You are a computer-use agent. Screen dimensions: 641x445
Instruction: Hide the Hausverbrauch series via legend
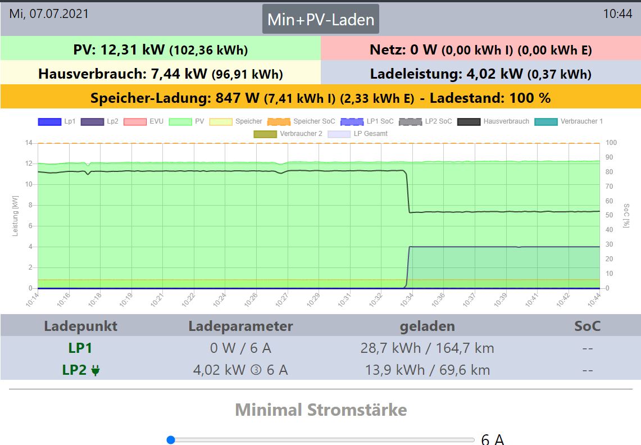pyautogui.click(x=493, y=121)
